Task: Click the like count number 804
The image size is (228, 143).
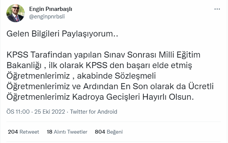Action: [x=100, y=132]
